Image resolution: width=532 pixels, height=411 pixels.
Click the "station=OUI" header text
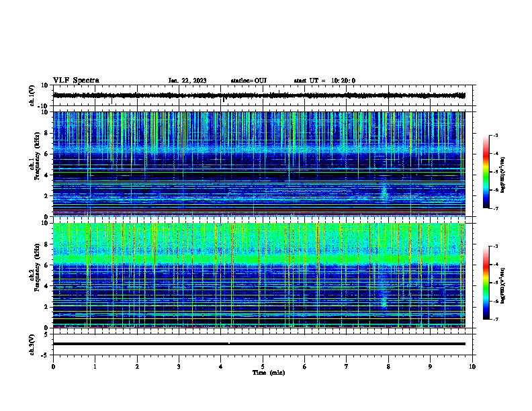coord(249,81)
